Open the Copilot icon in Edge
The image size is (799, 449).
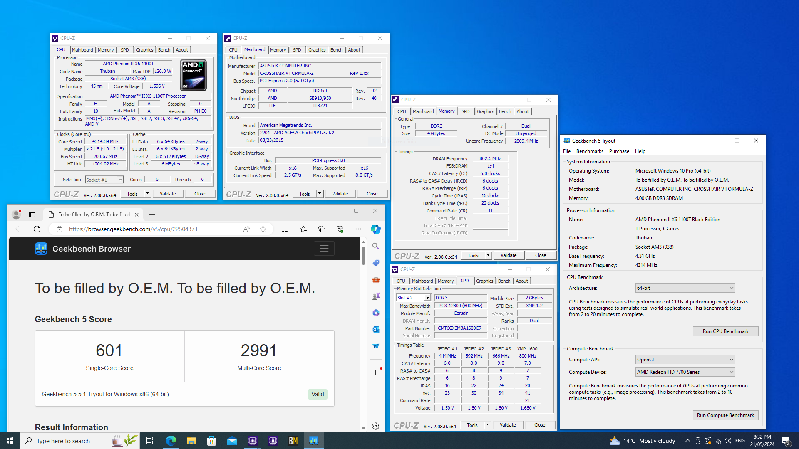(376, 229)
